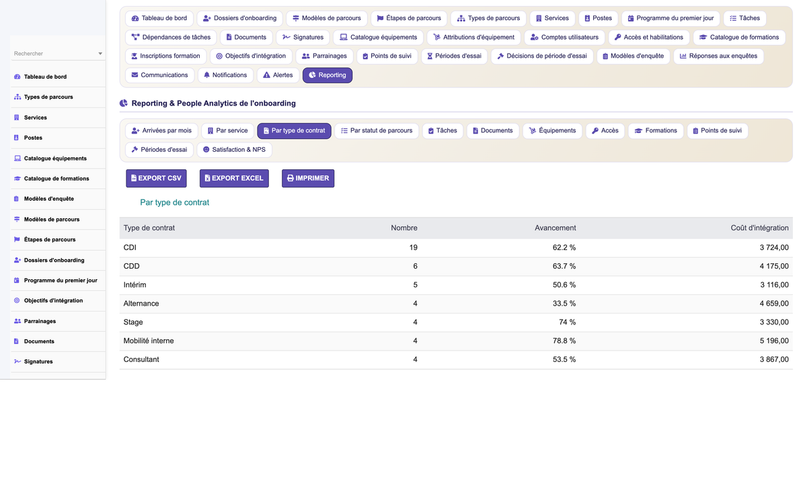Click the key icon on Accès et habilitations tab
807x499 pixels.
click(x=618, y=38)
